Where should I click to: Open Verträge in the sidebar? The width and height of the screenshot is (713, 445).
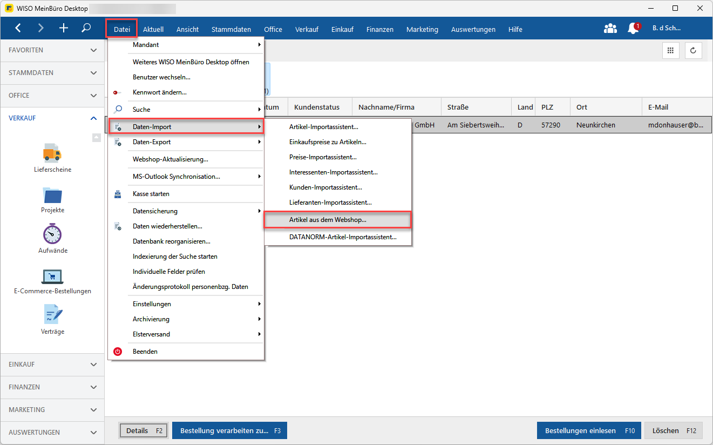(52, 320)
